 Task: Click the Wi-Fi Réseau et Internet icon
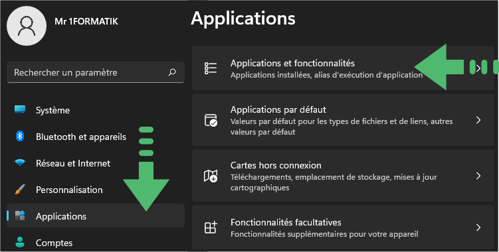point(20,163)
